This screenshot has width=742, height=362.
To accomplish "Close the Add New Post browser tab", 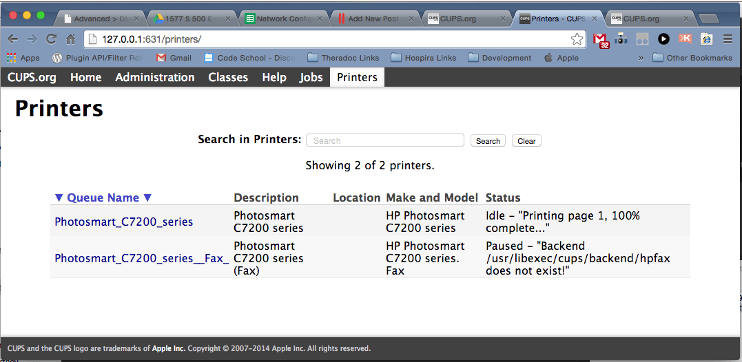I will click(x=411, y=19).
